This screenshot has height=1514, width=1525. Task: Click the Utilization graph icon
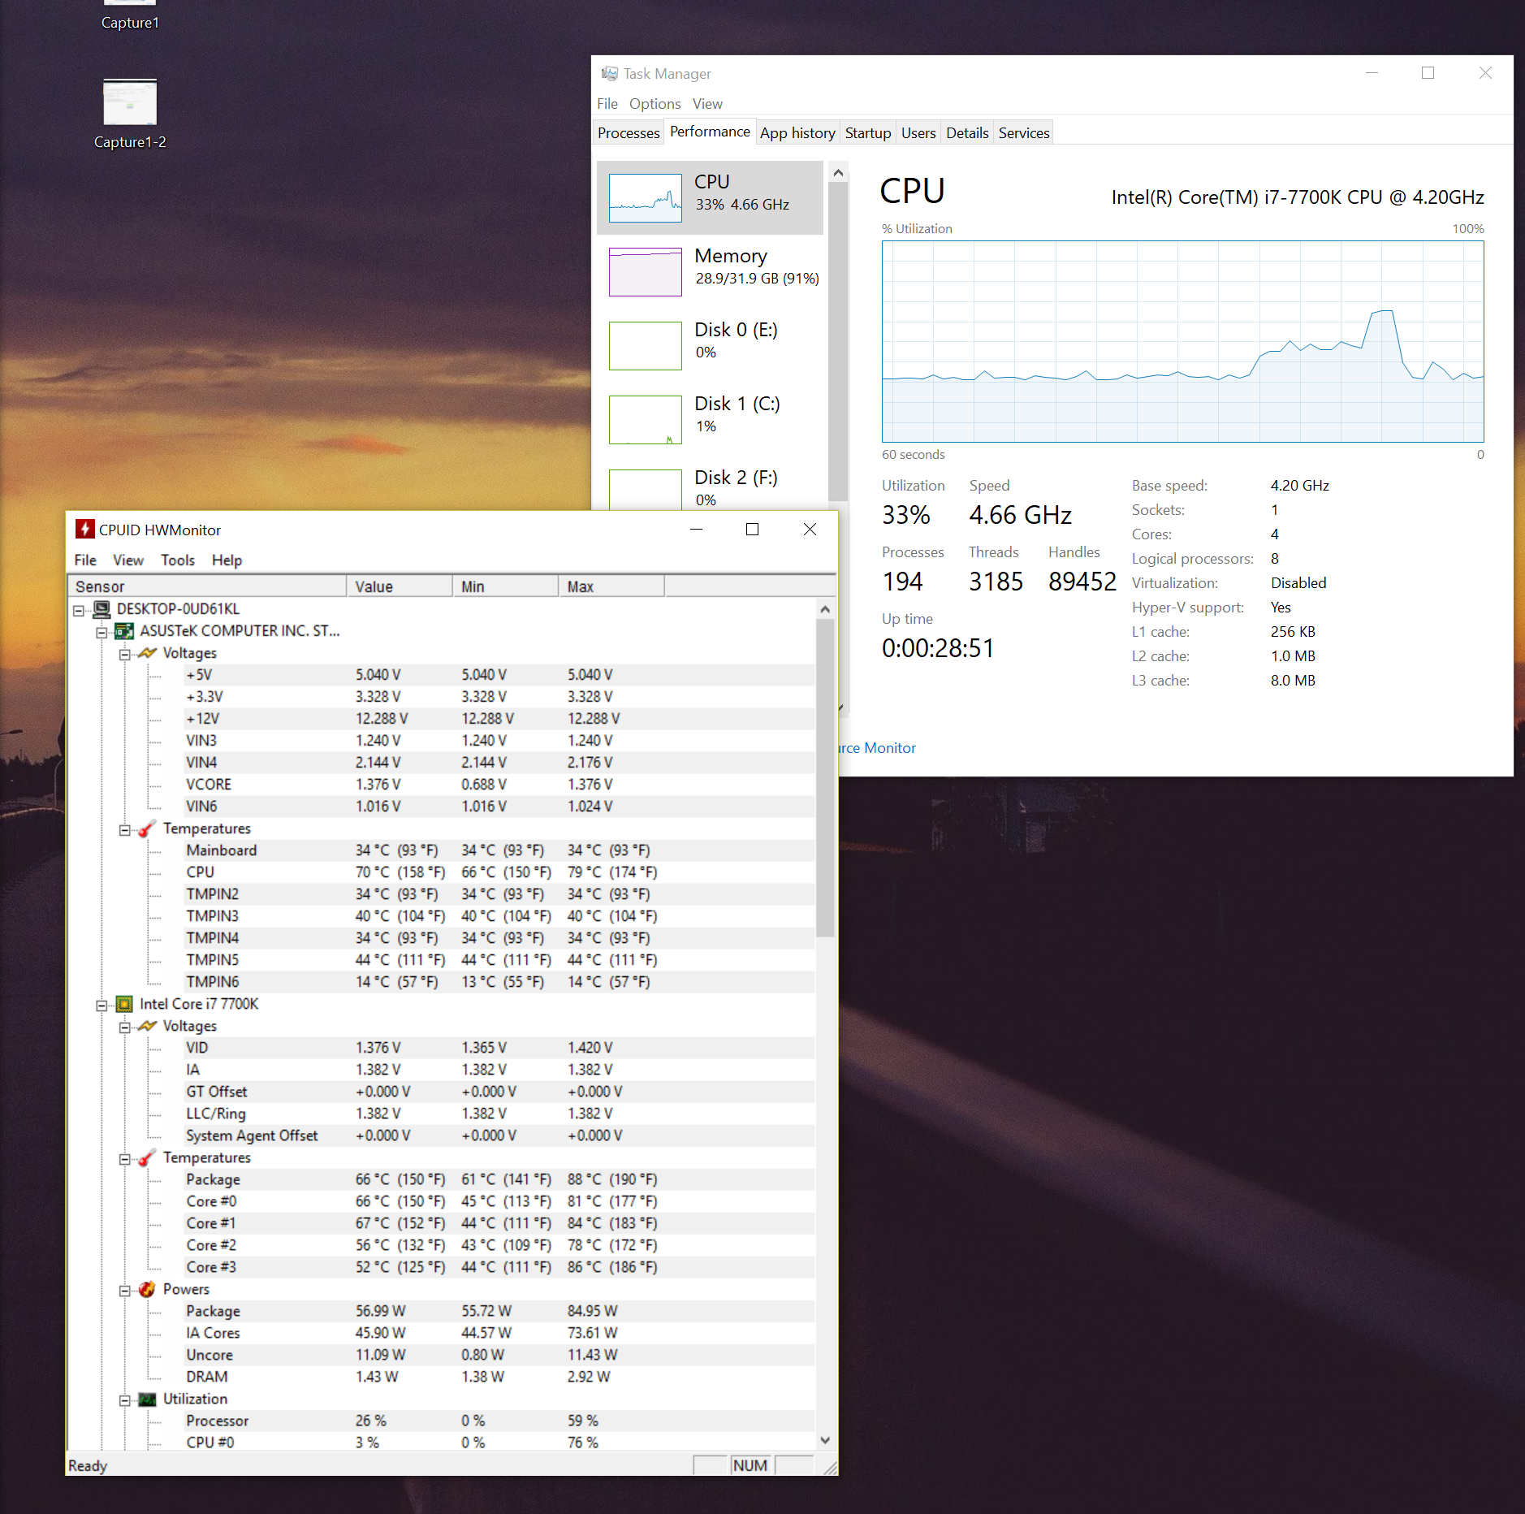[x=147, y=1399]
